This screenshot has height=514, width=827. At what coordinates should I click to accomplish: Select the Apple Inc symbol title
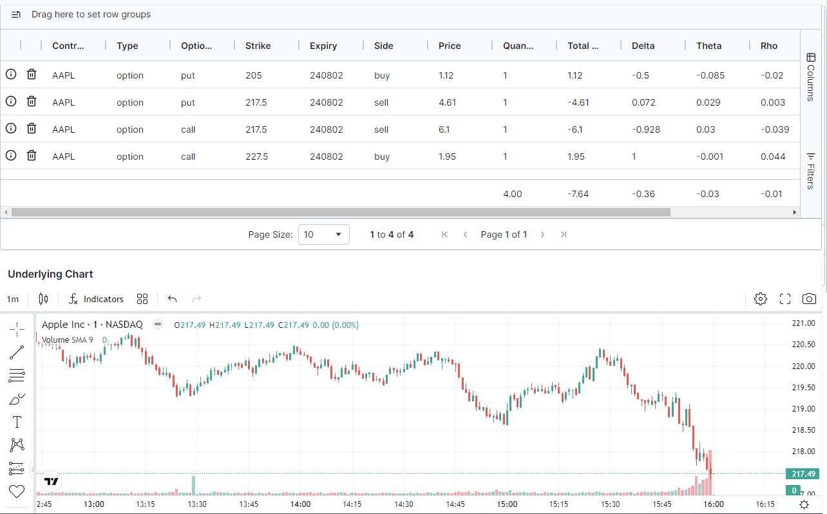click(92, 325)
